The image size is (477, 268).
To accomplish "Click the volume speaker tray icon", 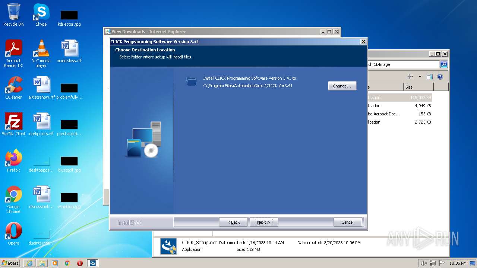I will tap(424, 263).
